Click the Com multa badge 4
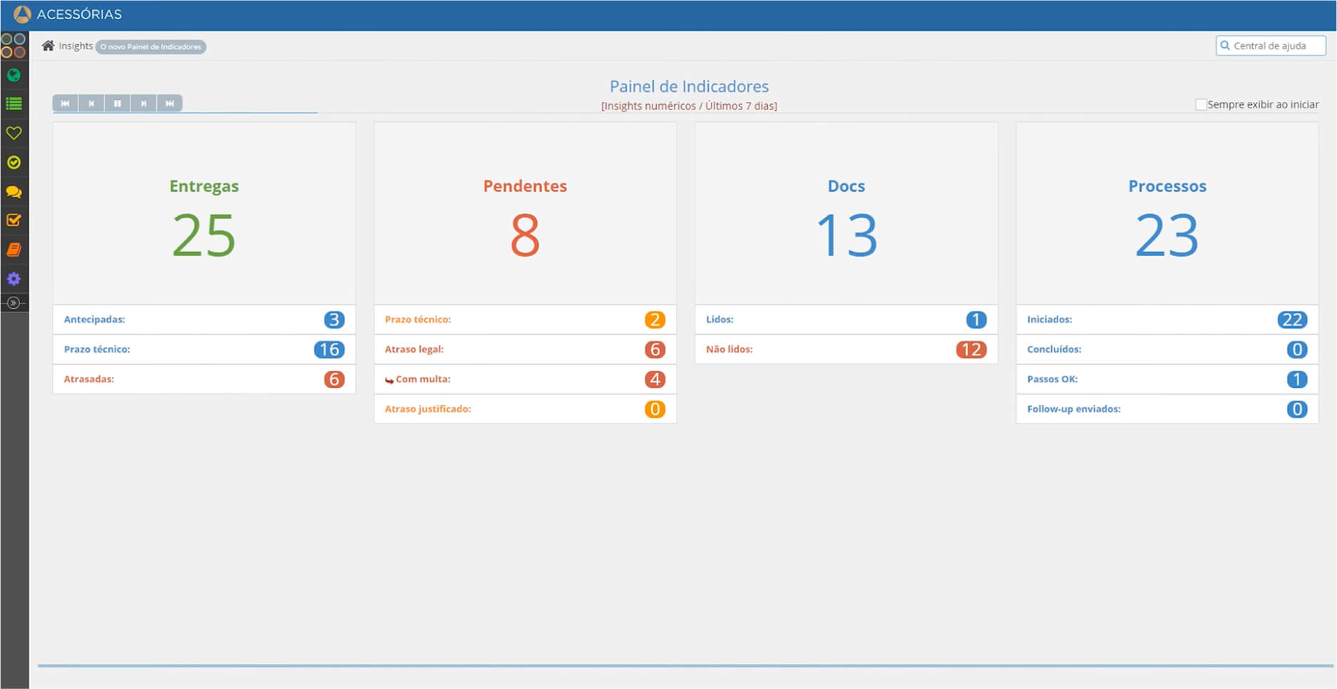This screenshot has height=689, width=1337. 655,379
